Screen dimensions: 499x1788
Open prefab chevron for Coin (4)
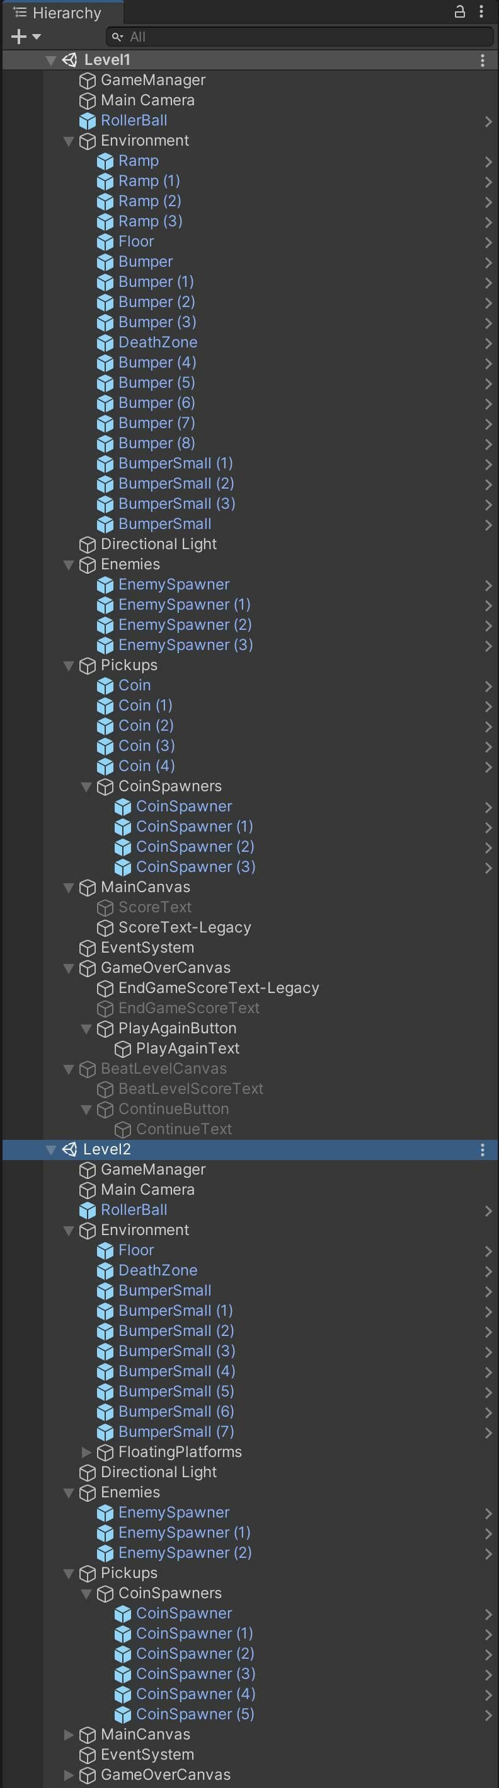488,767
